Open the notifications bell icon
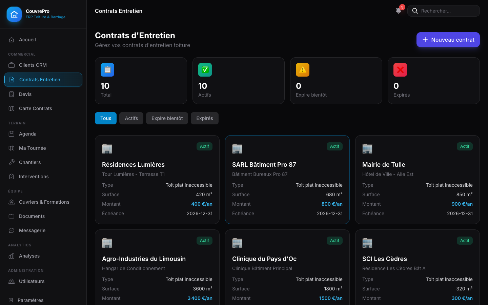Image resolution: width=488 pixels, height=305 pixels. [399, 11]
